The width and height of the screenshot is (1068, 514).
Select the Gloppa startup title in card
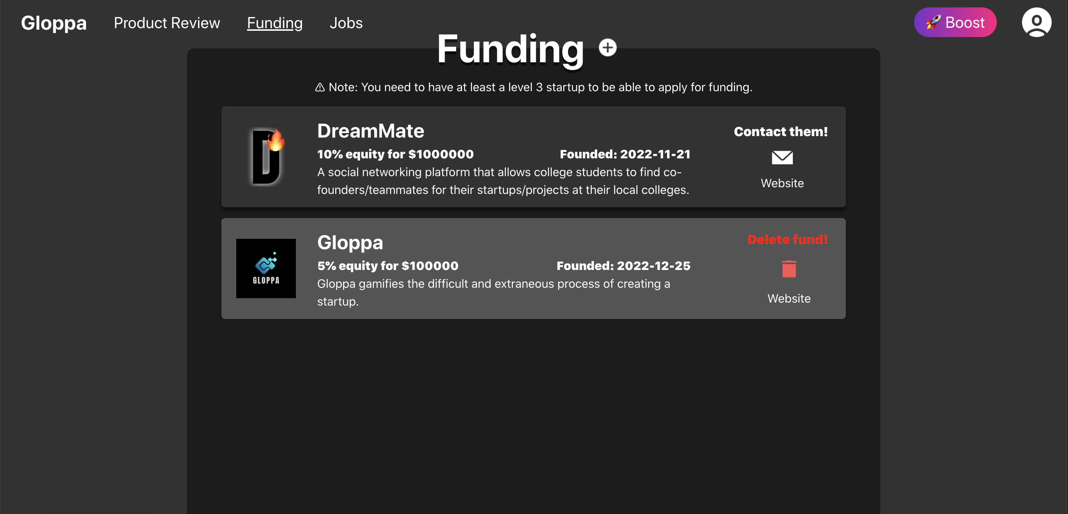coord(350,243)
